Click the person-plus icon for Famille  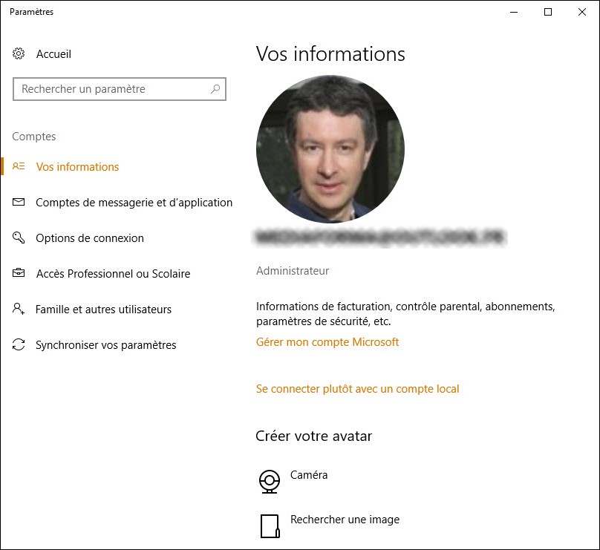coord(19,310)
